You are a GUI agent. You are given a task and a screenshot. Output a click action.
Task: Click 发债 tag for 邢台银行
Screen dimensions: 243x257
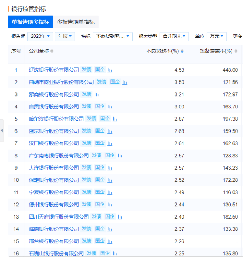87,241
